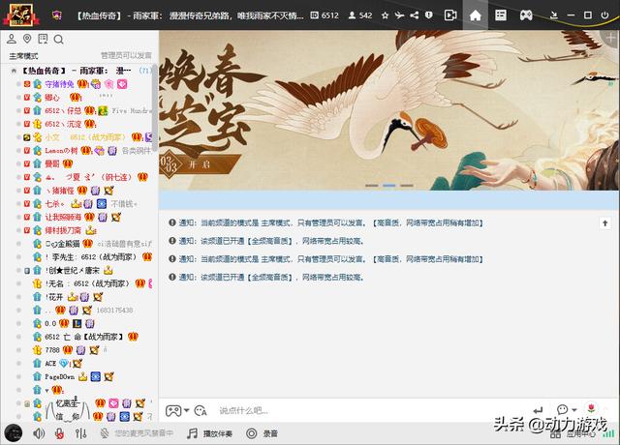Viewport: 620px width, 445px height.
Task: Open the report exclamation icon
Action: click(x=428, y=15)
